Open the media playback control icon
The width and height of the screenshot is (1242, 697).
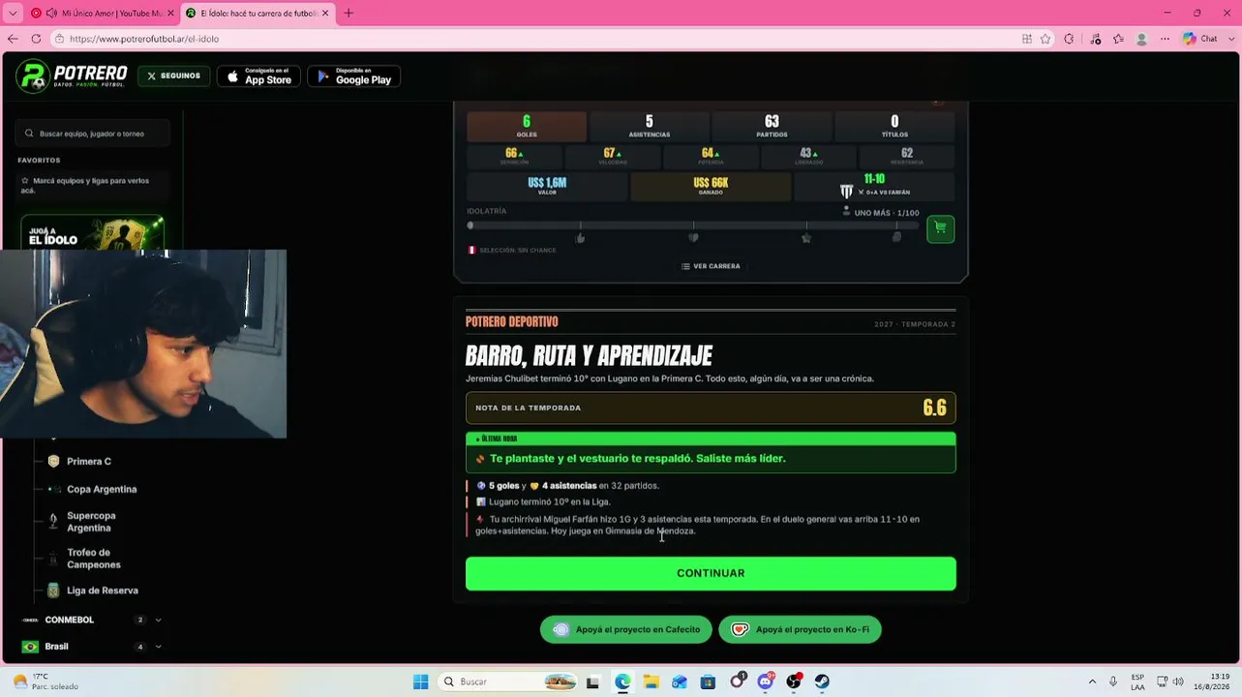pos(1096,39)
